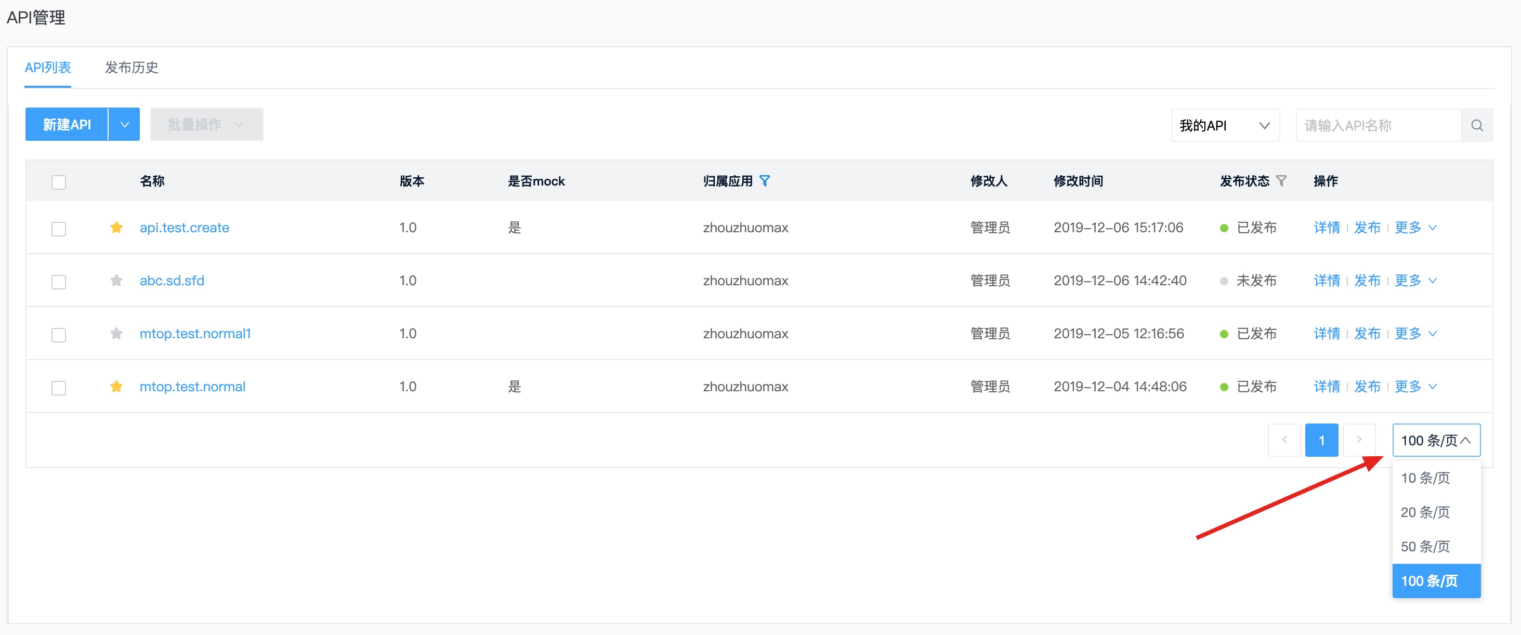Focus the API name search field
1521x635 pixels.
[1378, 126]
